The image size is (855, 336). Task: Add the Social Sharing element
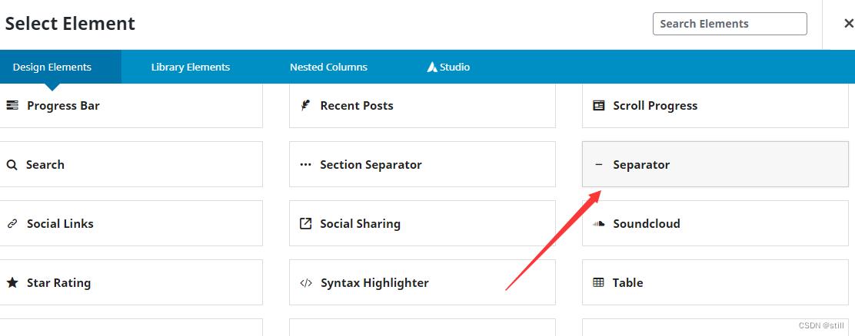click(422, 223)
